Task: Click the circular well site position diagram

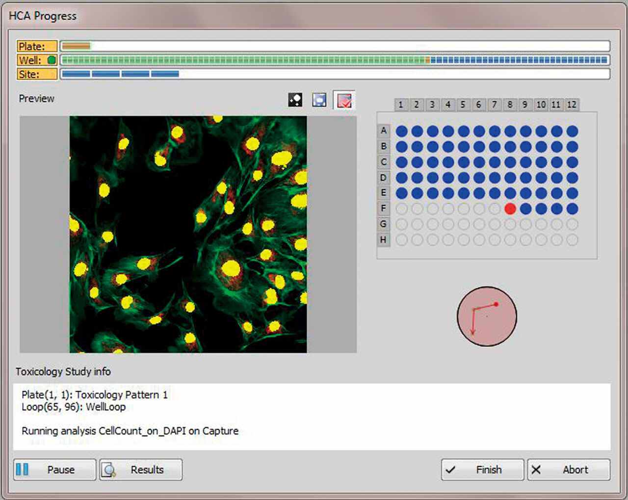Action: [486, 316]
